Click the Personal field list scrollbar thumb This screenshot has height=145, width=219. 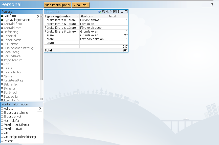(x=41, y=48)
